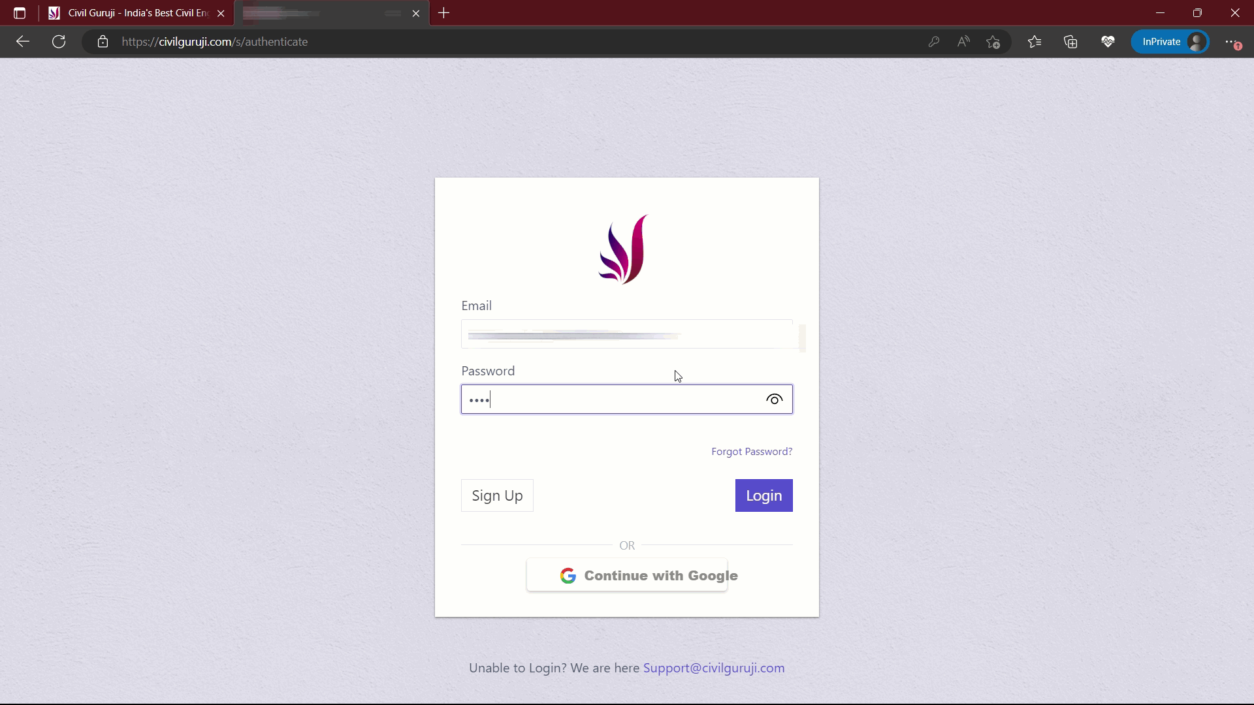
Task: Open the InPrivate profile button
Action: (x=1170, y=42)
